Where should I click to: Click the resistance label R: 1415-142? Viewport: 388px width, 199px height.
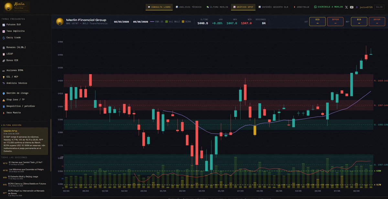(381, 81)
